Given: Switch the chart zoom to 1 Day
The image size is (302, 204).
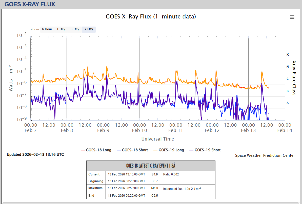Looking at the screenshot, I should click(61, 29).
